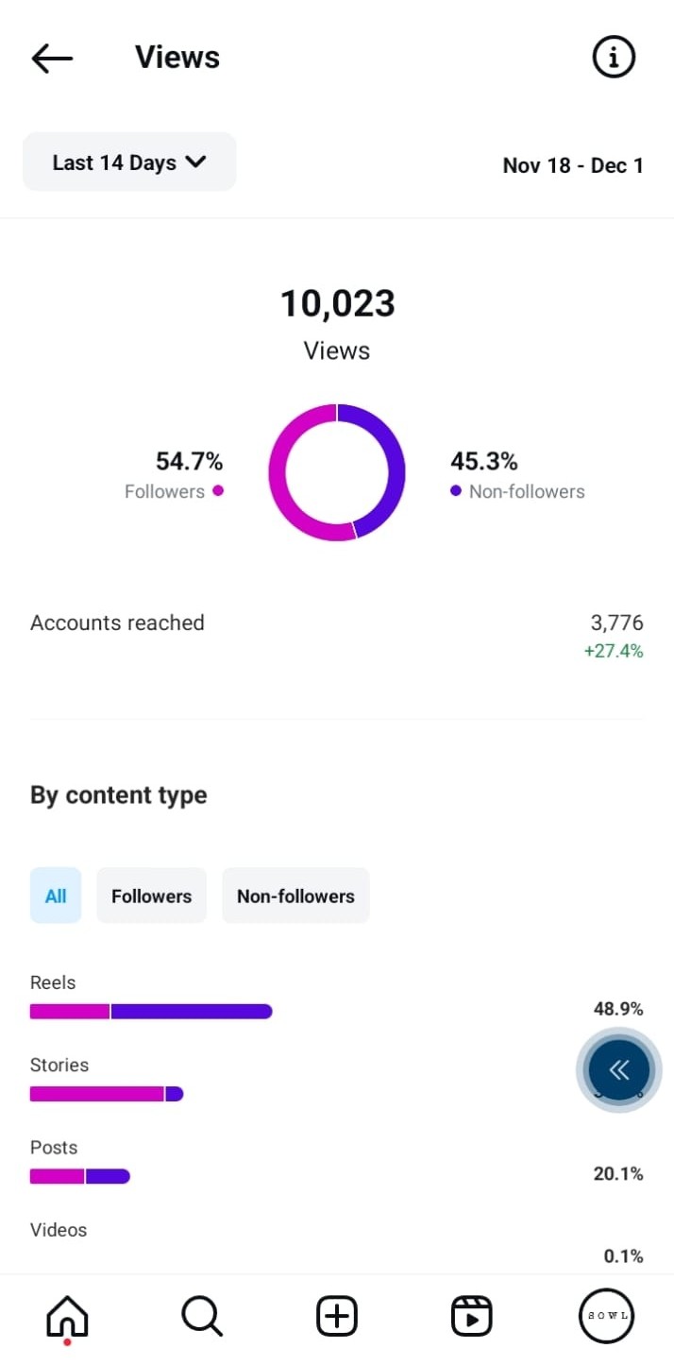Tap the floating double-chevron collapse button
Viewport: 674px width, 1365px height.
click(x=618, y=1069)
